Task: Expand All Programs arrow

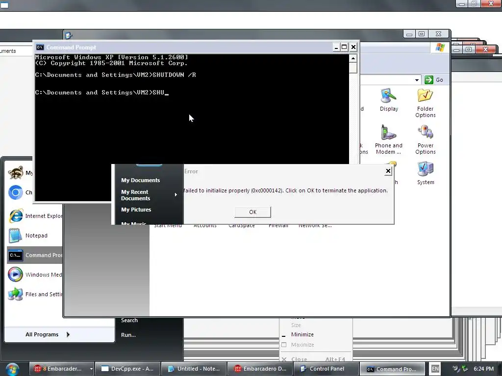Action: pyautogui.click(x=68, y=334)
